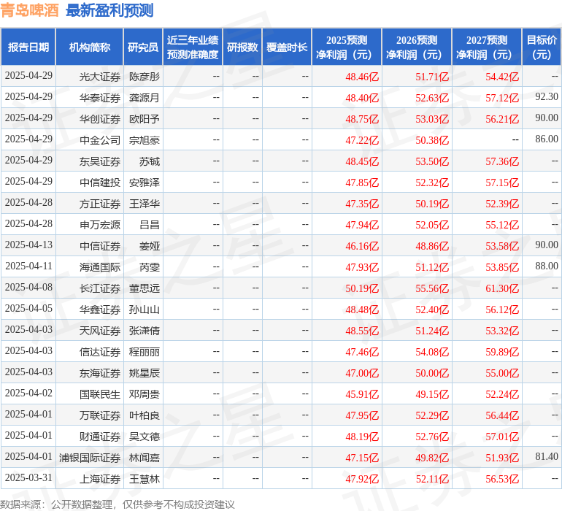The image size is (562, 511).
Task: Select the 2026预测净利润 column header
Action: click(417, 47)
